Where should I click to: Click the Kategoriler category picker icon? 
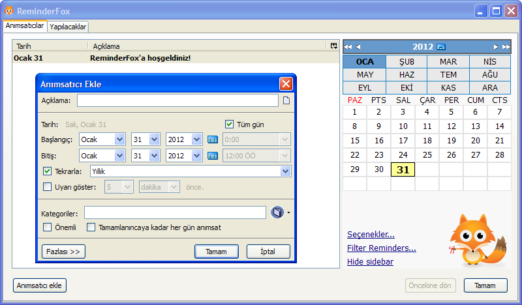coord(277,212)
